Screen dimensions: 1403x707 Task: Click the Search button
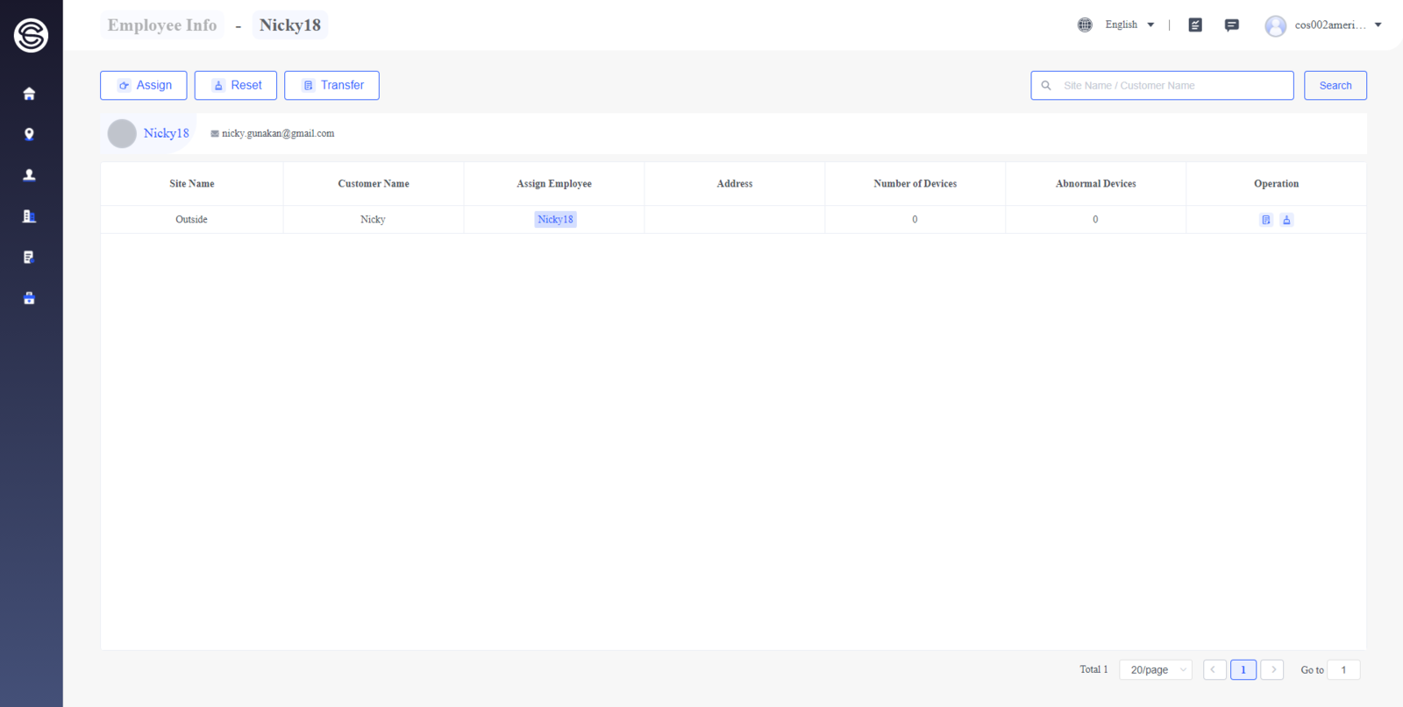[1335, 85]
